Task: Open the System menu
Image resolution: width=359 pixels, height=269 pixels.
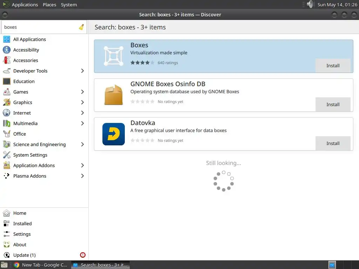Action: (69, 5)
